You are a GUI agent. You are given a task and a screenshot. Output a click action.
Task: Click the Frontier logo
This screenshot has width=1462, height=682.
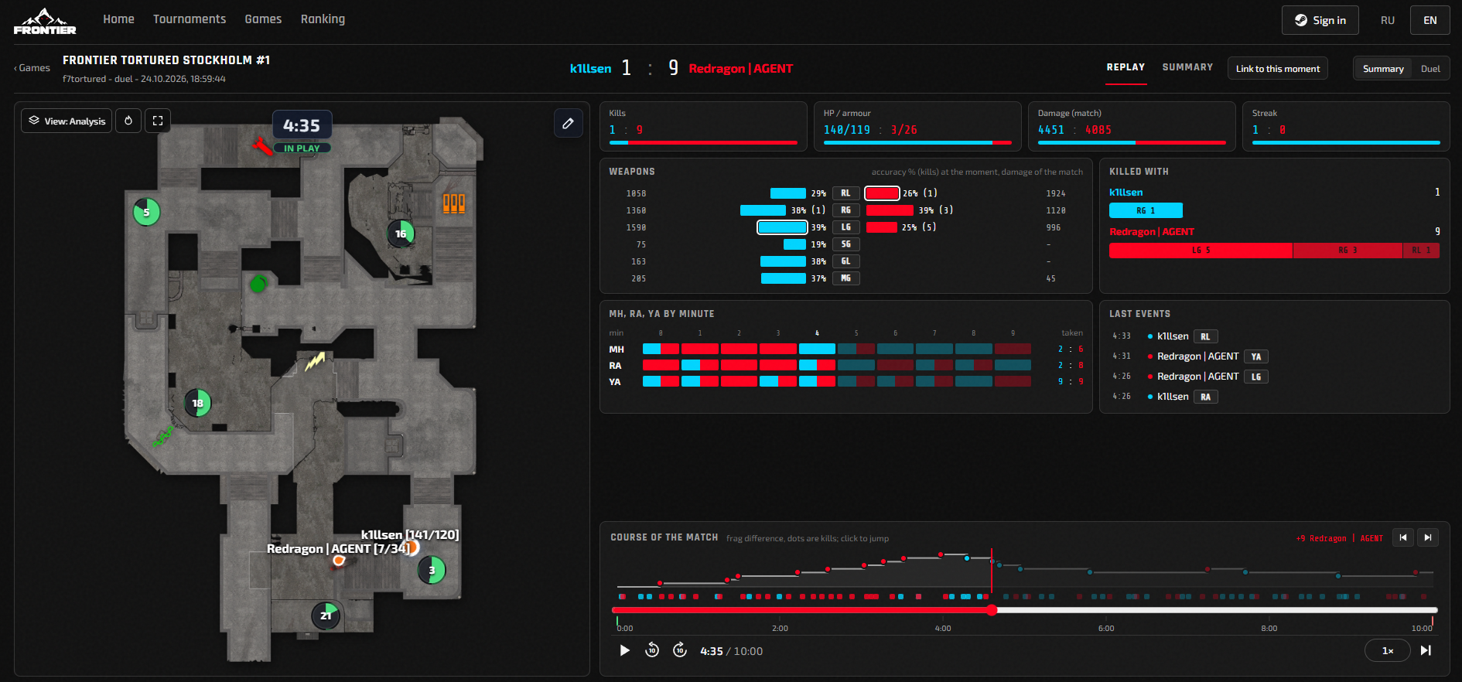coord(45,21)
